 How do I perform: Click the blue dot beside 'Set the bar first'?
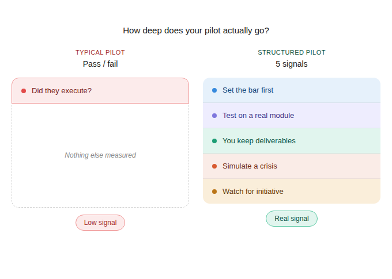point(214,90)
